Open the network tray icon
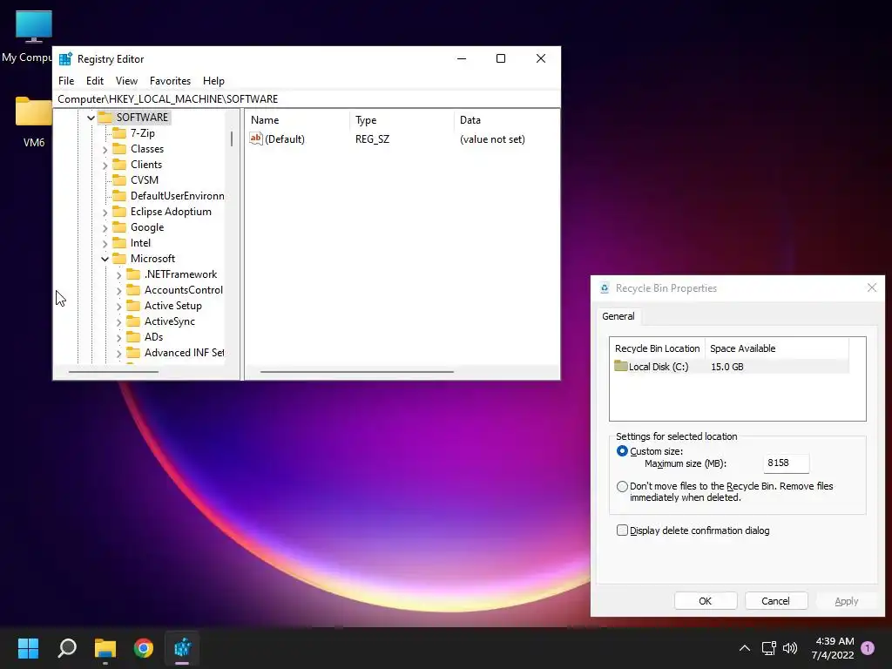The height and width of the screenshot is (669, 892). click(x=768, y=648)
